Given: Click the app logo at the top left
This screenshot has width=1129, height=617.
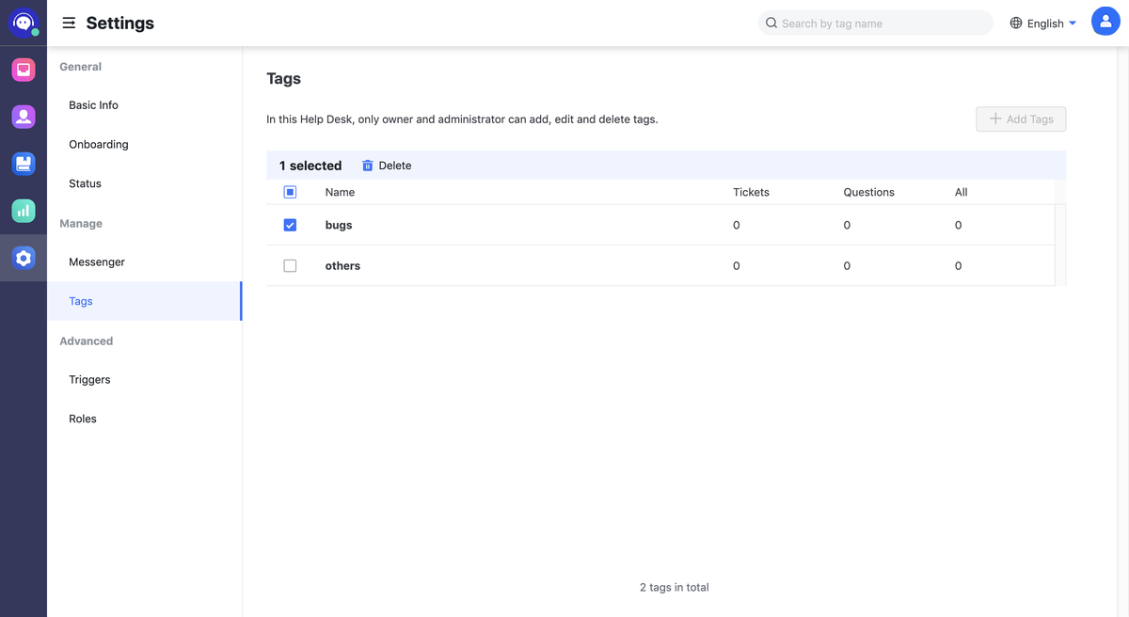Looking at the screenshot, I should (x=21, y=21).
